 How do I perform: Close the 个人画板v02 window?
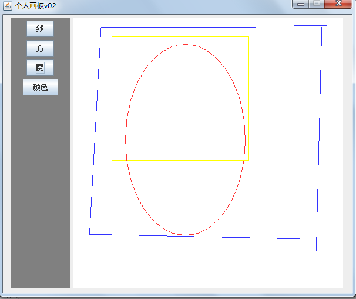click(339, 4)
